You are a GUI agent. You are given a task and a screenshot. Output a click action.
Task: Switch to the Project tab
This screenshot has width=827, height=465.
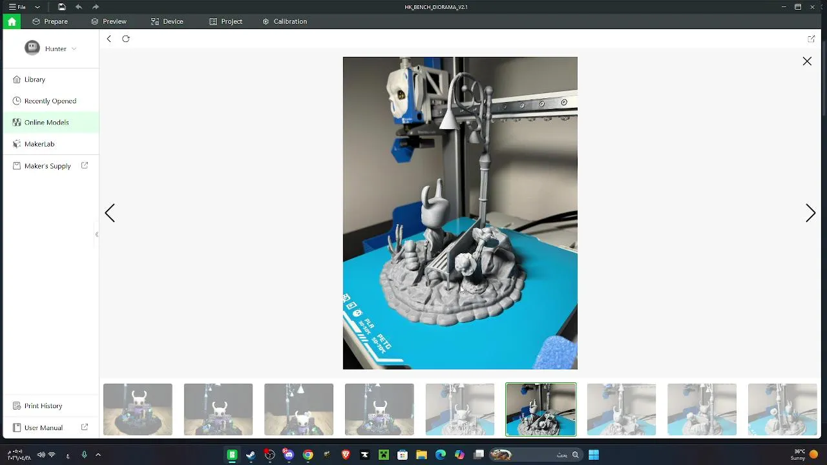(x=226, y=21)
